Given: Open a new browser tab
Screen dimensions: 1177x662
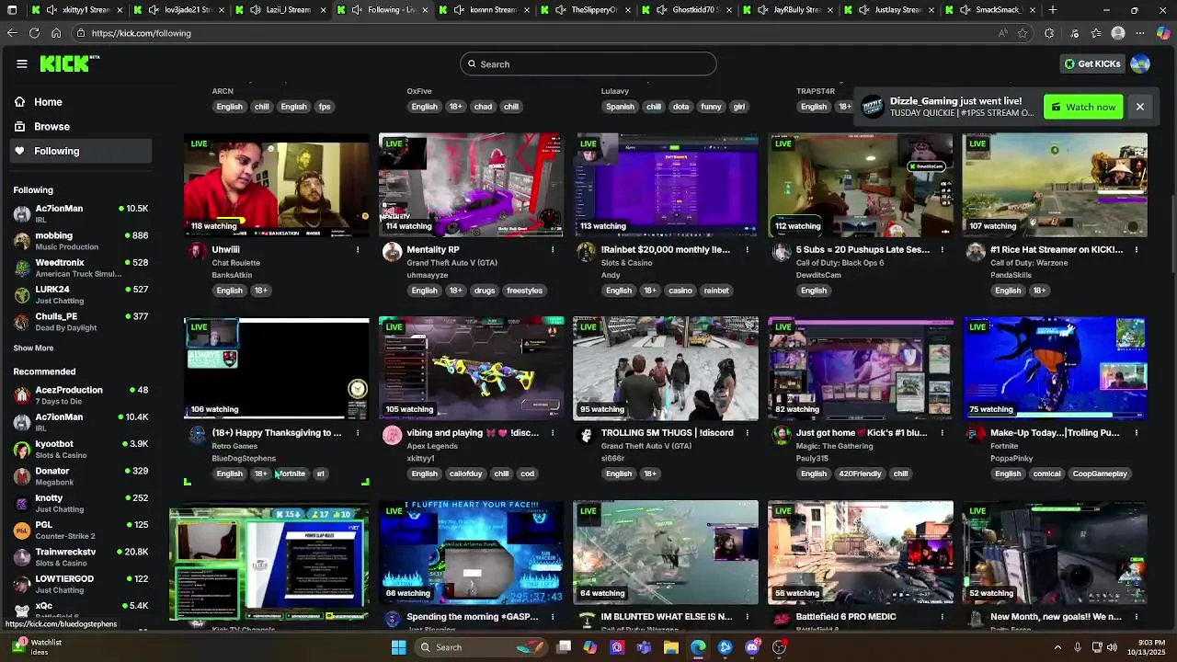Looking at the screenshot, I should pos(1053,10).
